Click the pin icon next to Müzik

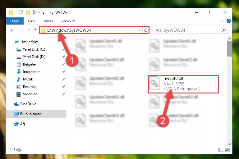point(64,79)
